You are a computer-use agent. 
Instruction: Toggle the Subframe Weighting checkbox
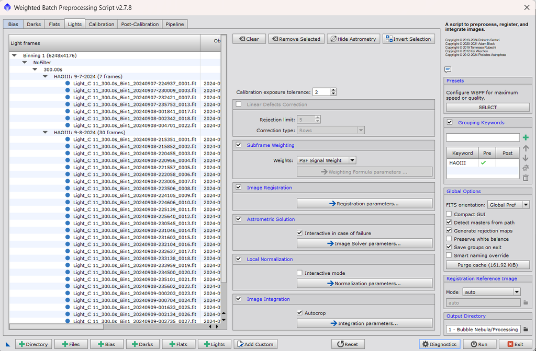click(x=239, y=145)
